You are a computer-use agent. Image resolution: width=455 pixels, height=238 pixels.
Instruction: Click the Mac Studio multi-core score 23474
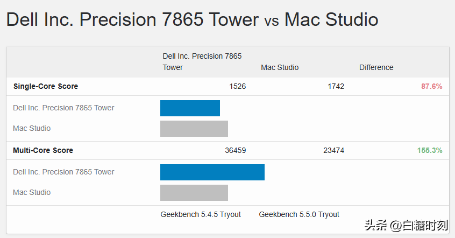333,150
